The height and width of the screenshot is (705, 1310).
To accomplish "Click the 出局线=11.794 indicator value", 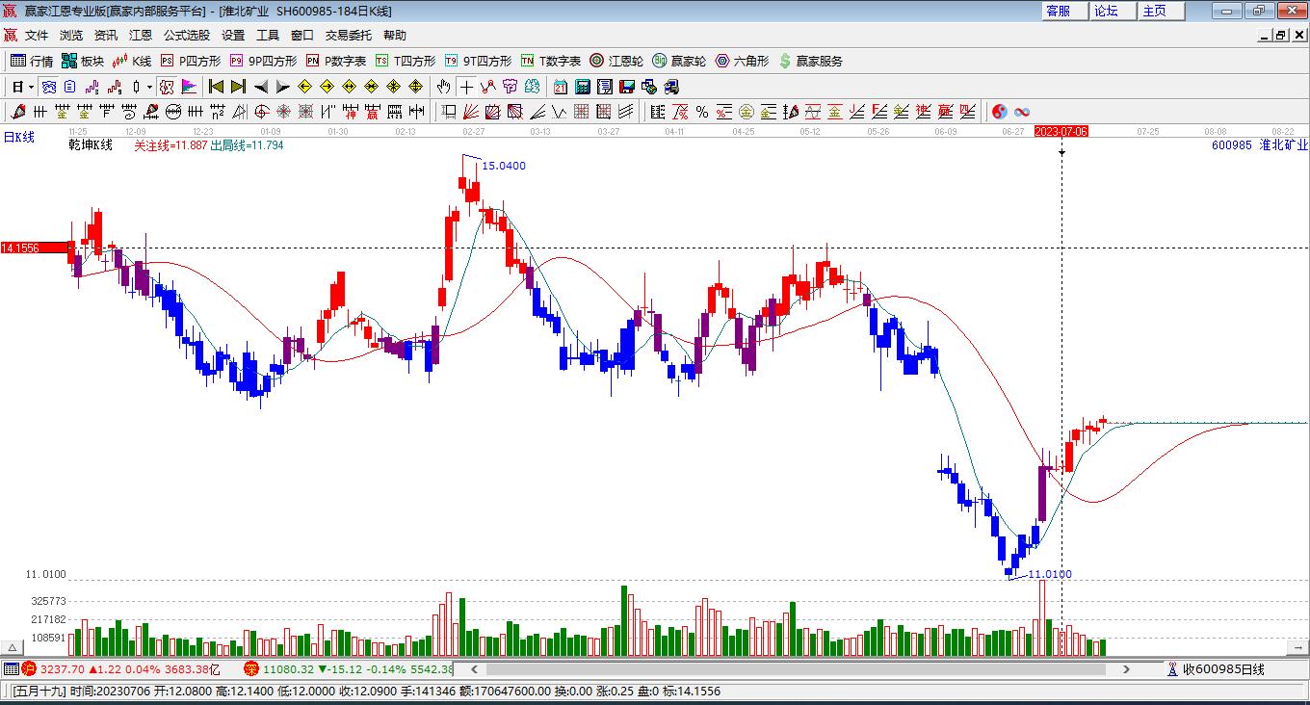I will point(247,144).
